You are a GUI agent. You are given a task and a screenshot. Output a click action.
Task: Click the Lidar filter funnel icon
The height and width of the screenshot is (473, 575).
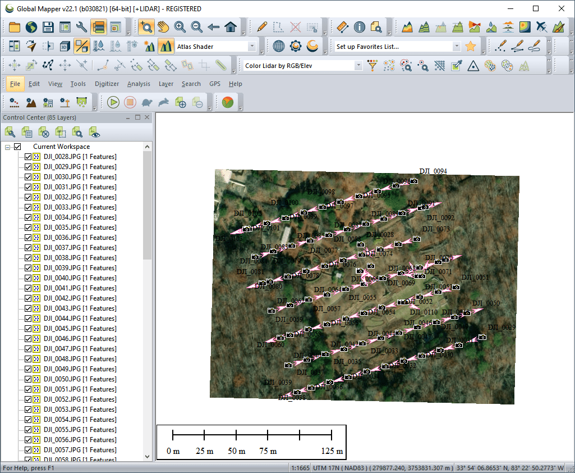click(x=372, y=66)
